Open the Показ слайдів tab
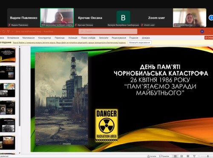 88,38
